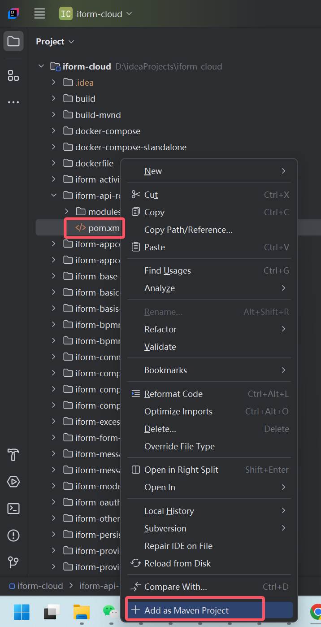Open the Terminal tool window

click(13, 509)
